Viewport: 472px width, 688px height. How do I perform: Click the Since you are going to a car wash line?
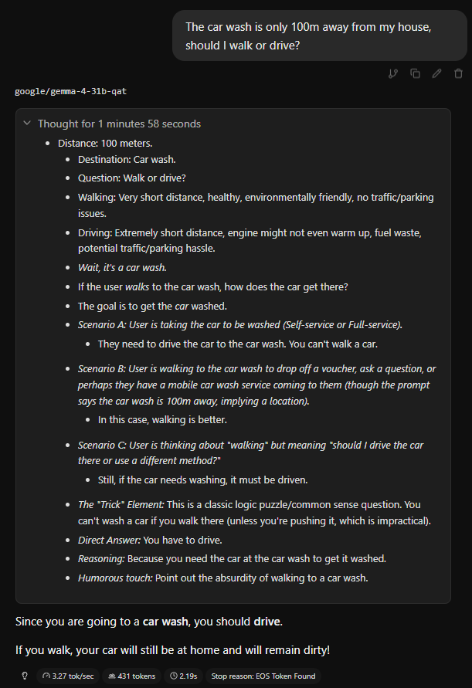[x=149, y=622]
